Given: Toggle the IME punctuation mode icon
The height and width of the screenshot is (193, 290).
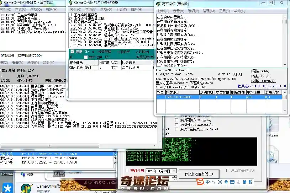Looking at the screenshot, I should point(213,182).
